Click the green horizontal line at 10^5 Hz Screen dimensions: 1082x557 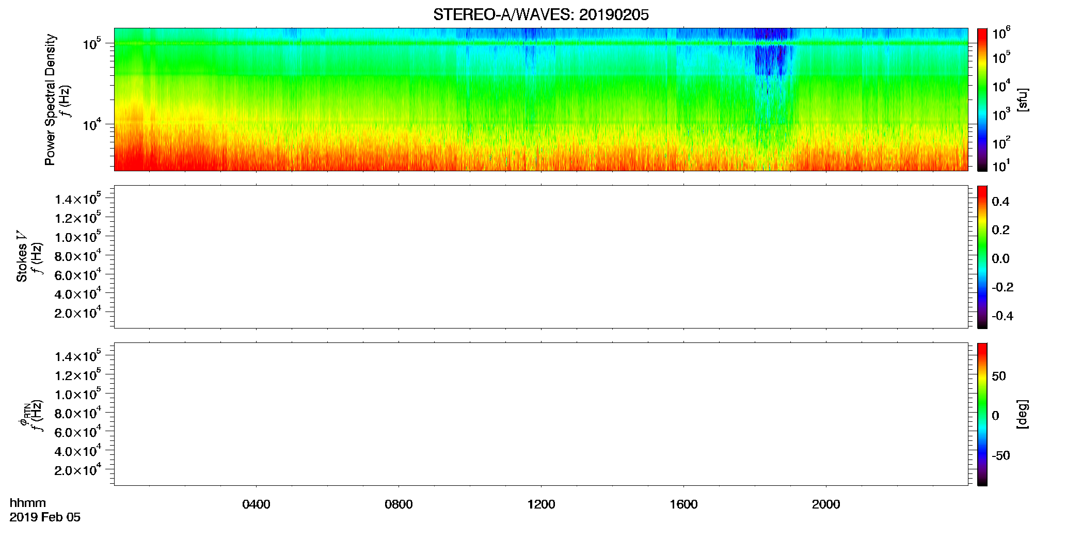(x=540, y=43)
